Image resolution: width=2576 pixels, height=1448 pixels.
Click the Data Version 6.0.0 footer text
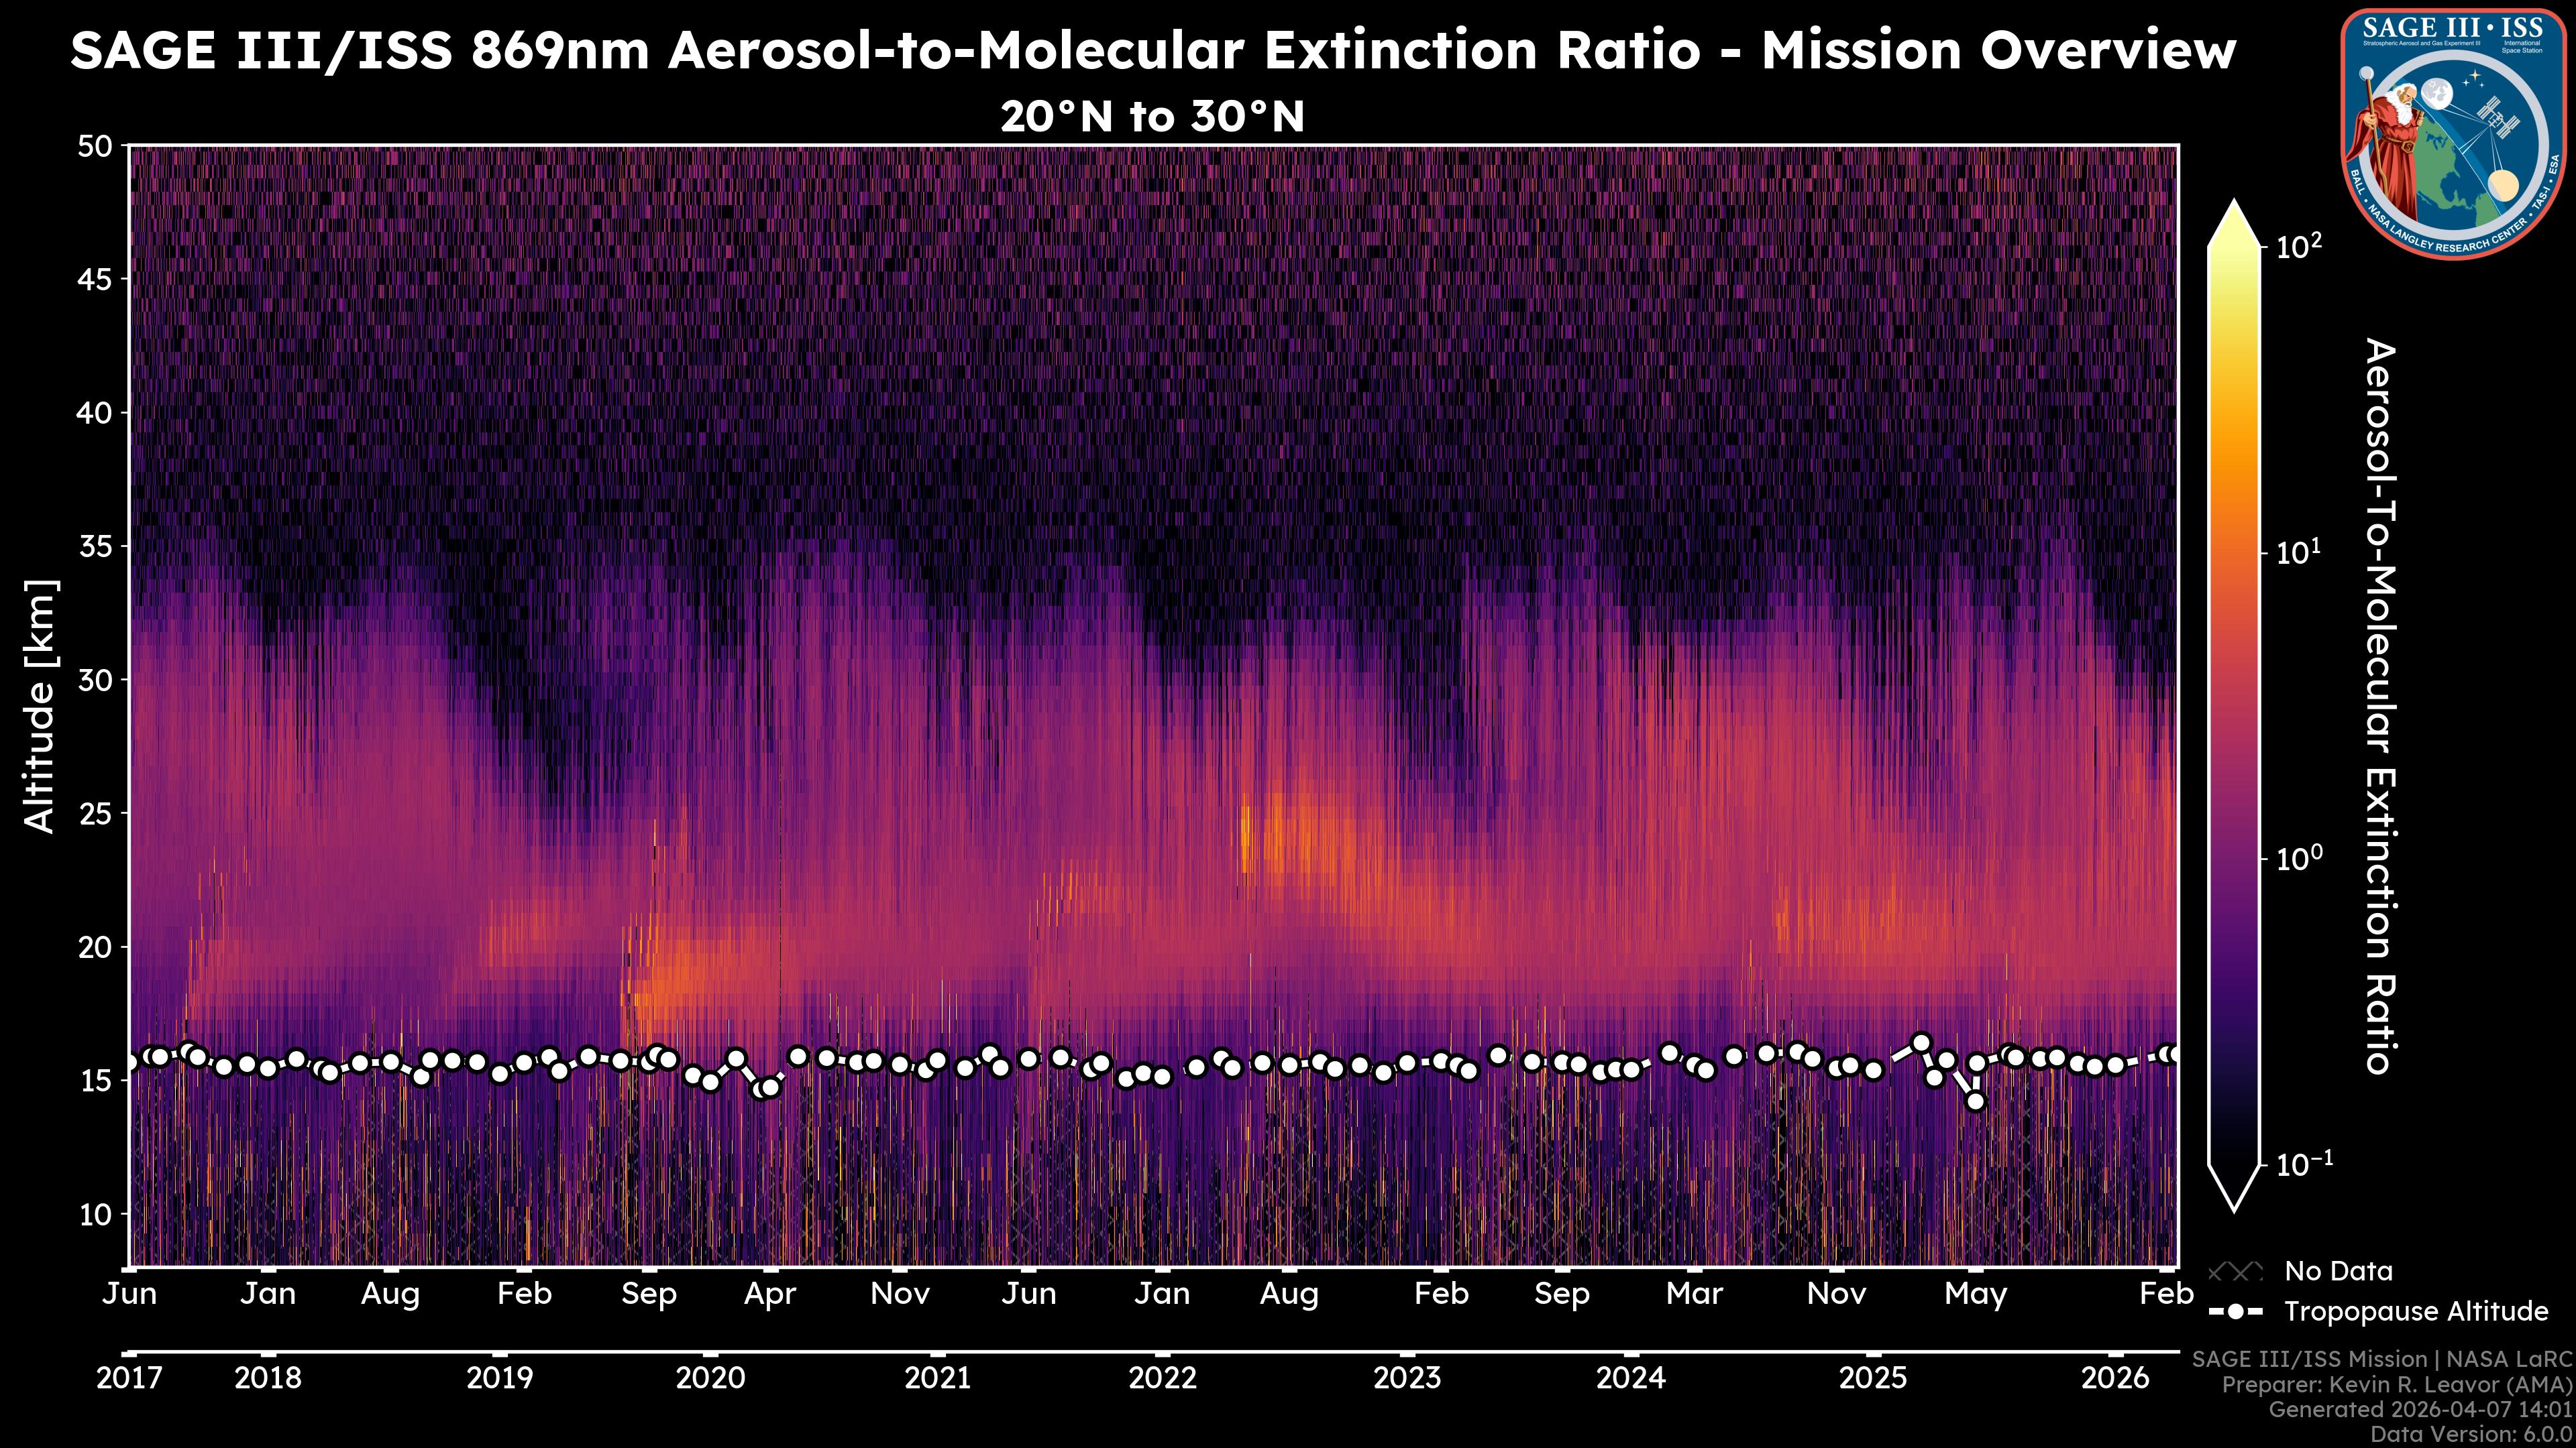coord(2472,1435)
